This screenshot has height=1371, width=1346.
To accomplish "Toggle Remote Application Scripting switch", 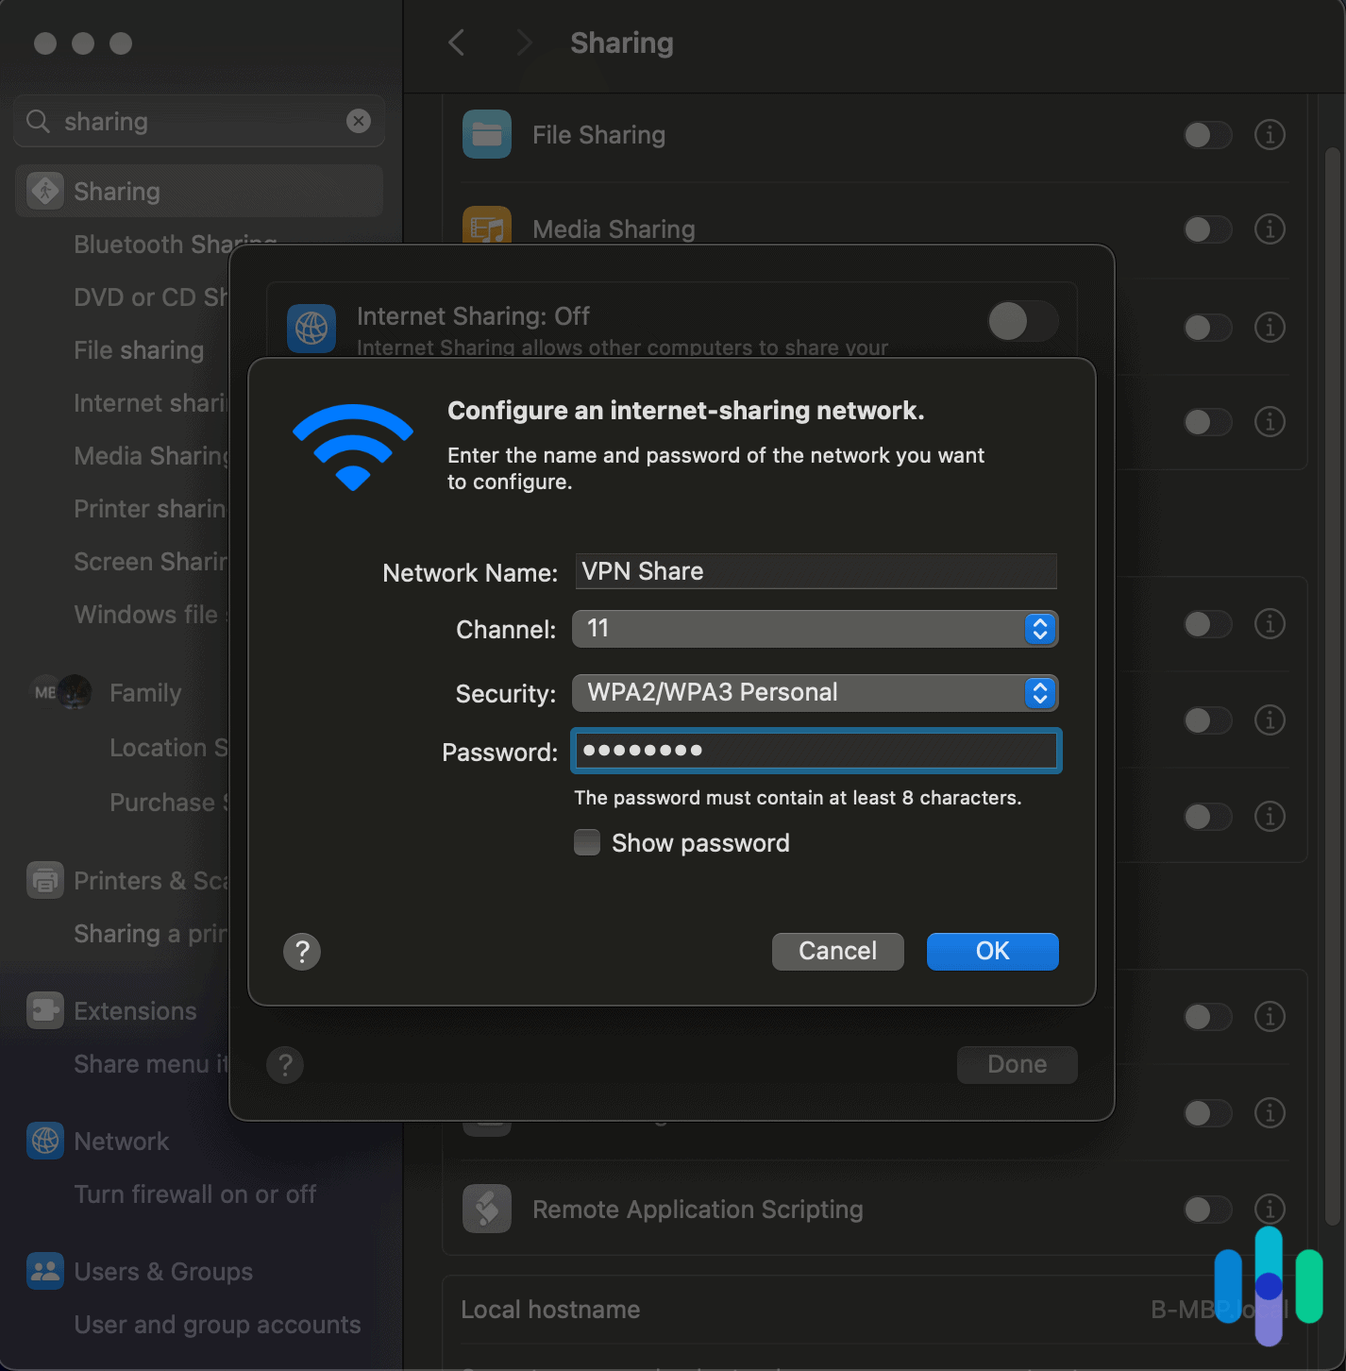I will pyautogui.click(x=1207, y=1210).
